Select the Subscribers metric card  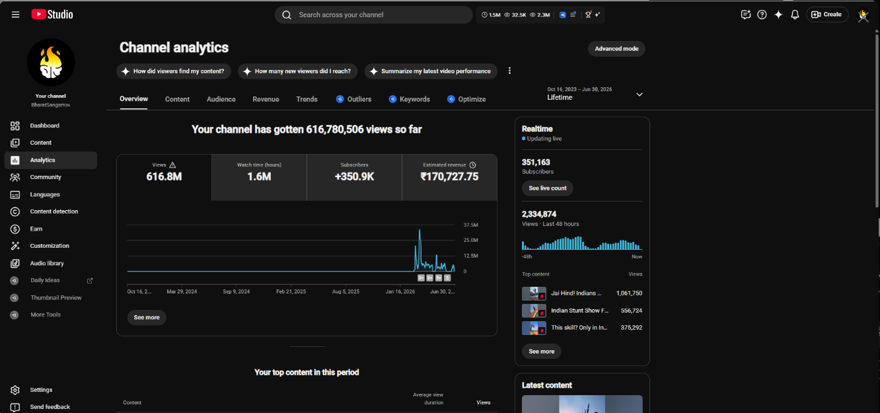[354, 178]
